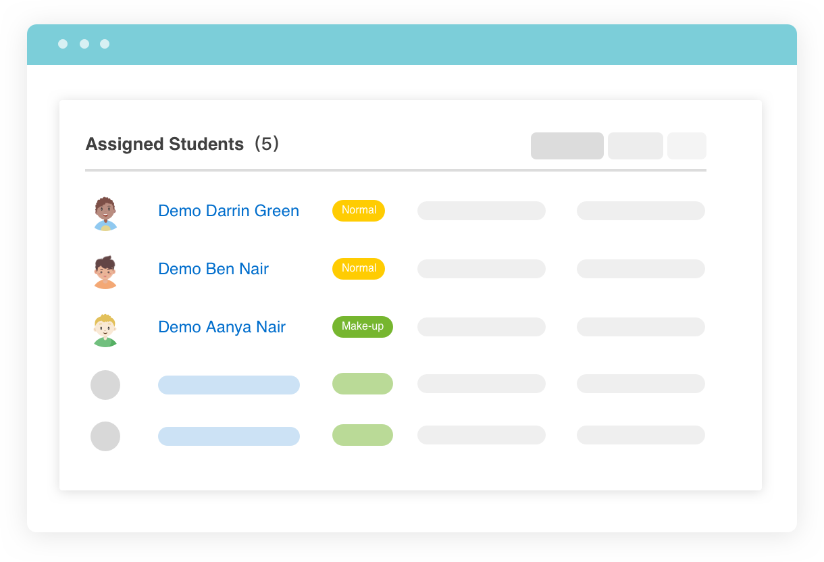
Task: Open Demo Aanya Nair student link
Action: [x=222, y=327]
